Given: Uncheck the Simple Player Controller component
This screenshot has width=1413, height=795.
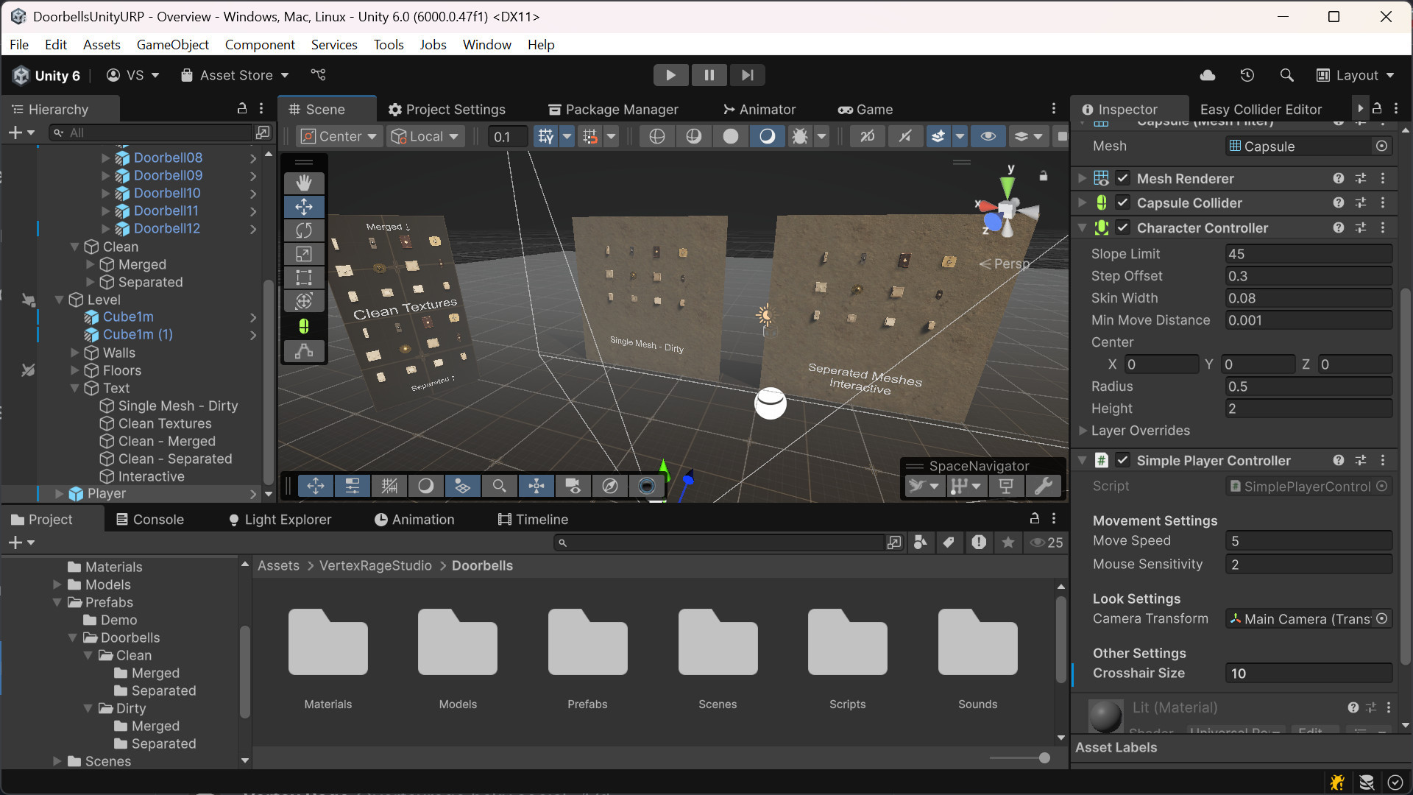Looking at the screenshot, I should tap(1123, 460).
